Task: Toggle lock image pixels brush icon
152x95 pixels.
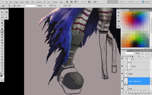Action: point(128,56)
